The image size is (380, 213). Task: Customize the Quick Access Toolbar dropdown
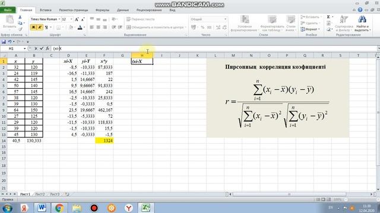pyautogui.click(x=28, y=42)
